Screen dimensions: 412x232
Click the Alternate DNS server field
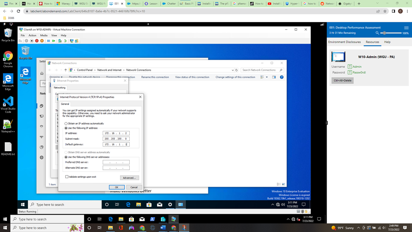[116, 168]
